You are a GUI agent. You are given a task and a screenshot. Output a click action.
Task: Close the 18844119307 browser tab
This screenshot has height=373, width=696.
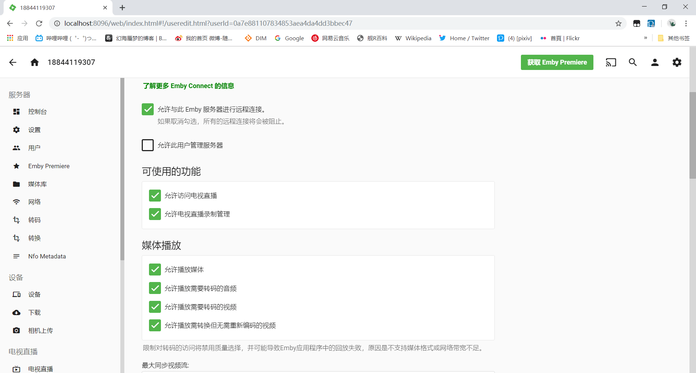pos(105,8)
